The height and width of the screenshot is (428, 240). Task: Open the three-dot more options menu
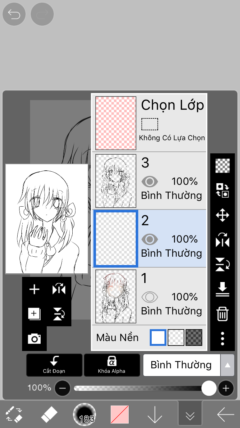222,338
